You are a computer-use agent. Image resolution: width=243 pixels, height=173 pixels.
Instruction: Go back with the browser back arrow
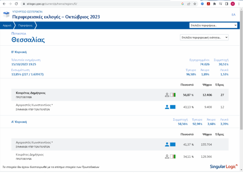pyautogui.click(x=4, y=4)
